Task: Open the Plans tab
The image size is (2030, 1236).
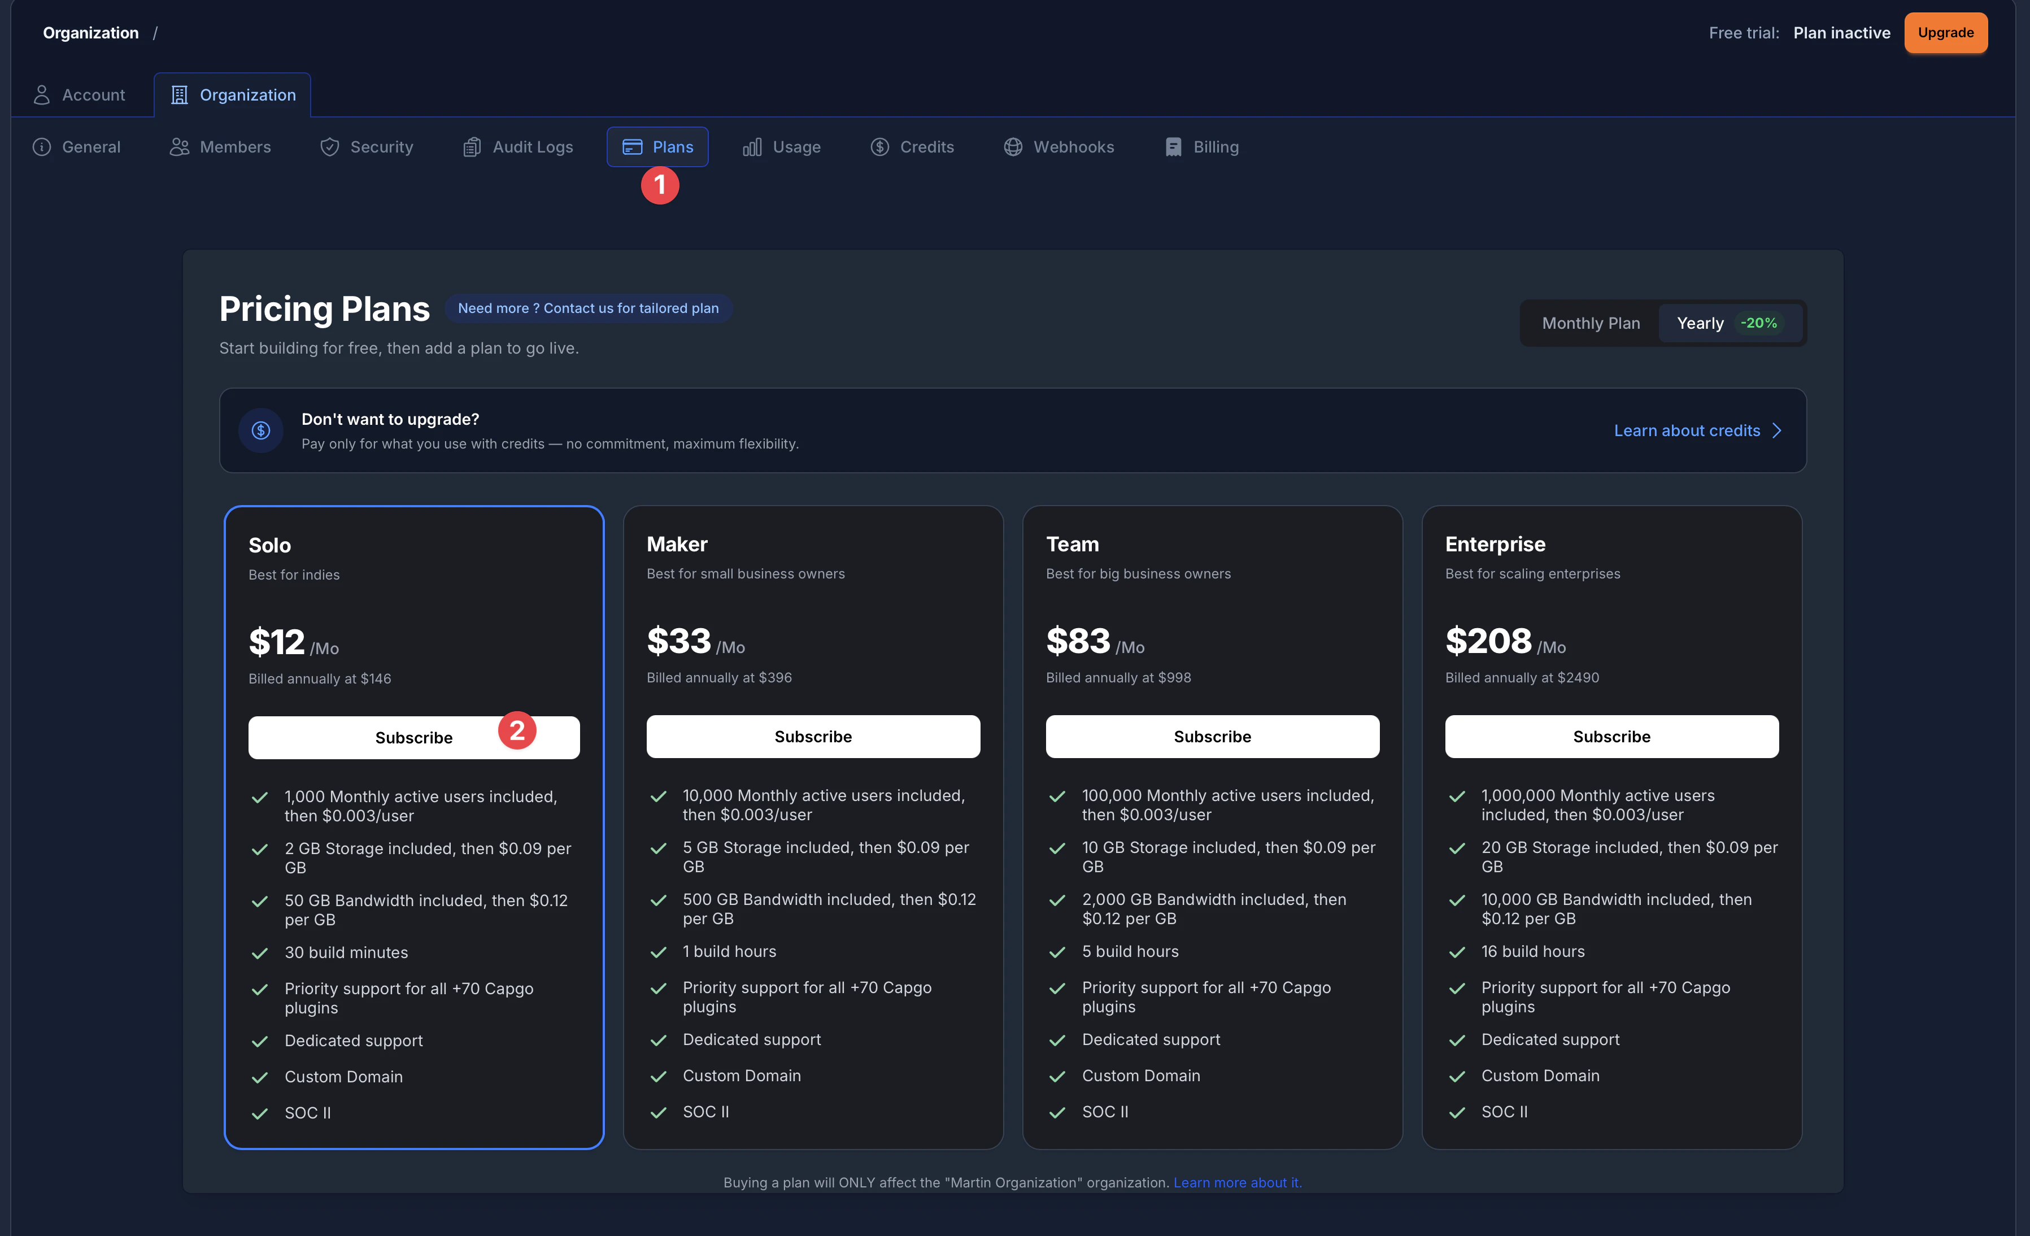Action: (x=657, y=147)
